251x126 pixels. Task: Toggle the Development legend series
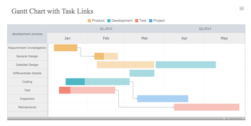[120, 21]
